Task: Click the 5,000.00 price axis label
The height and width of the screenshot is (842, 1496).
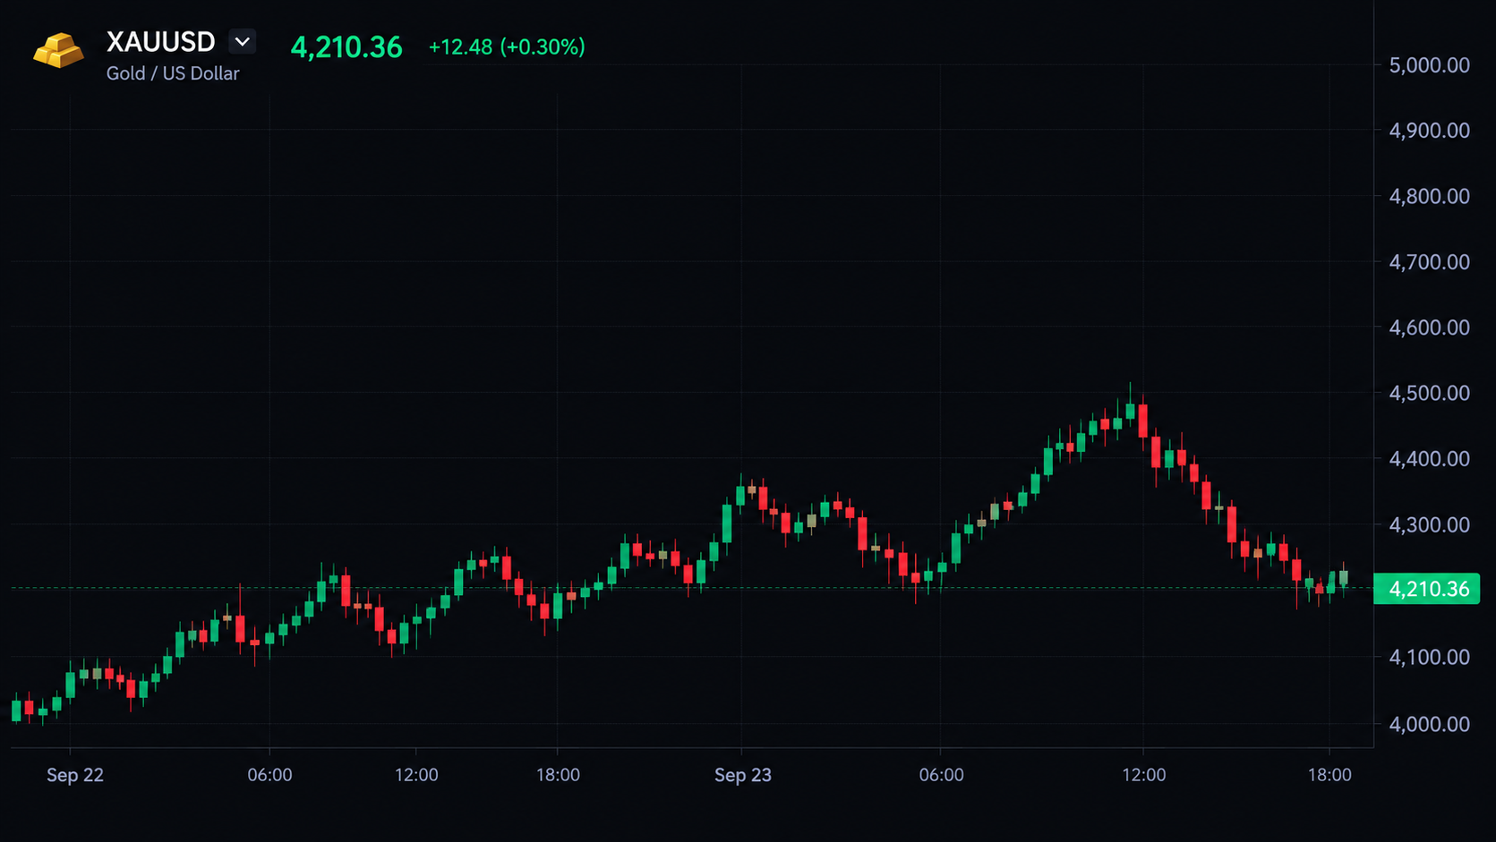Action: click(x=1429, y=64)
